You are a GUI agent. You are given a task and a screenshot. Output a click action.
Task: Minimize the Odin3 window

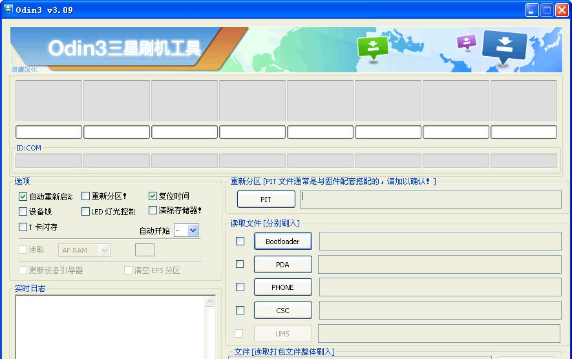532,10
